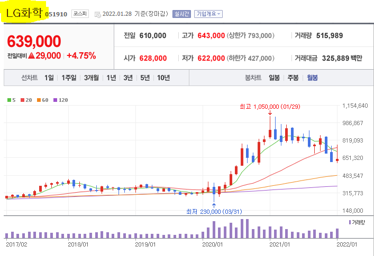The image size is (374, 256).
Task: Click the 819,093 y-axis label
Action: pos(353,140)
